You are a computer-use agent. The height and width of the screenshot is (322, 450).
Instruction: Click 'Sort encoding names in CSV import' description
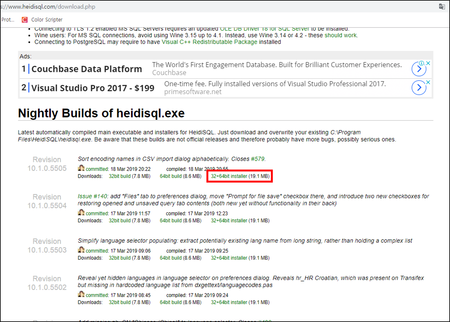click(x=172, y=159)
